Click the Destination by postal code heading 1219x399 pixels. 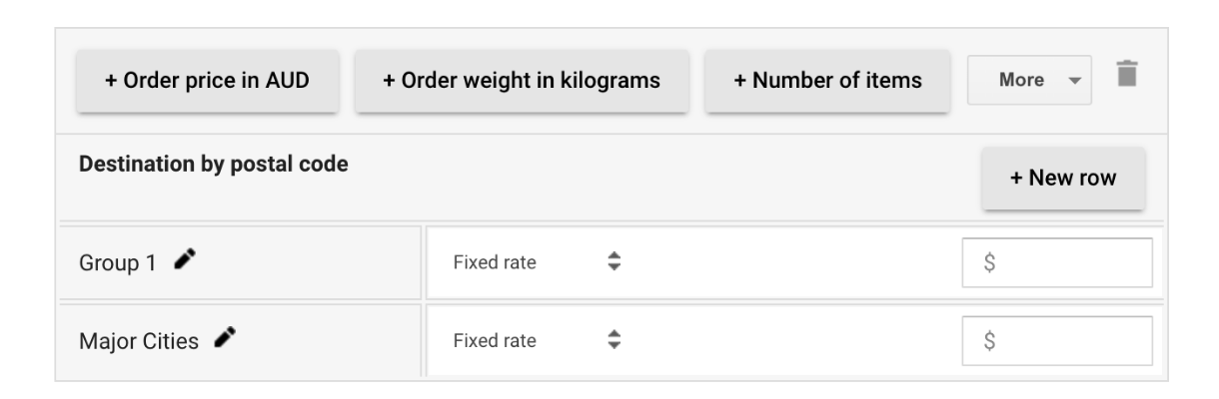coord(213,164)
